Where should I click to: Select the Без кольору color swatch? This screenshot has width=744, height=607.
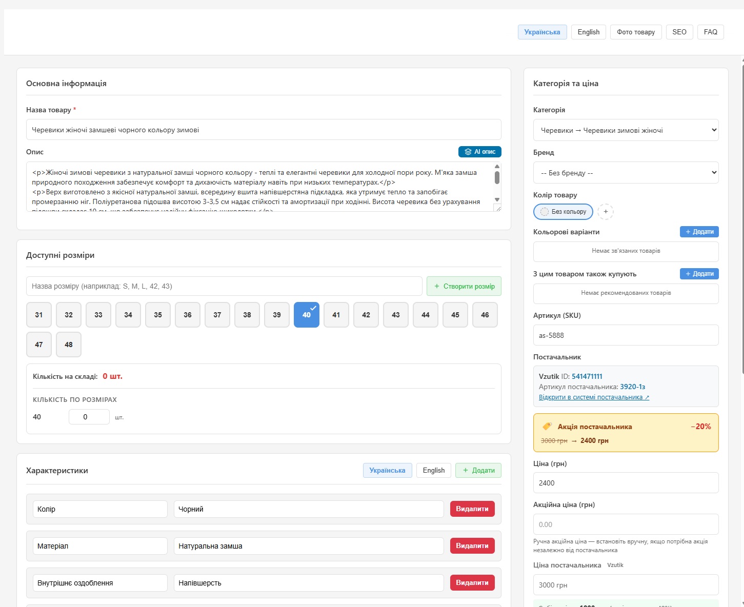(x=563, y=211)
